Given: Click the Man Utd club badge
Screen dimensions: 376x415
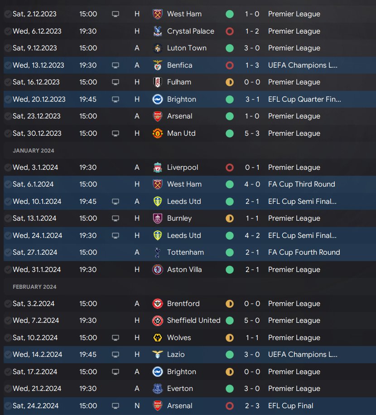Looking at the screenshot, I should tap(158, 133).
